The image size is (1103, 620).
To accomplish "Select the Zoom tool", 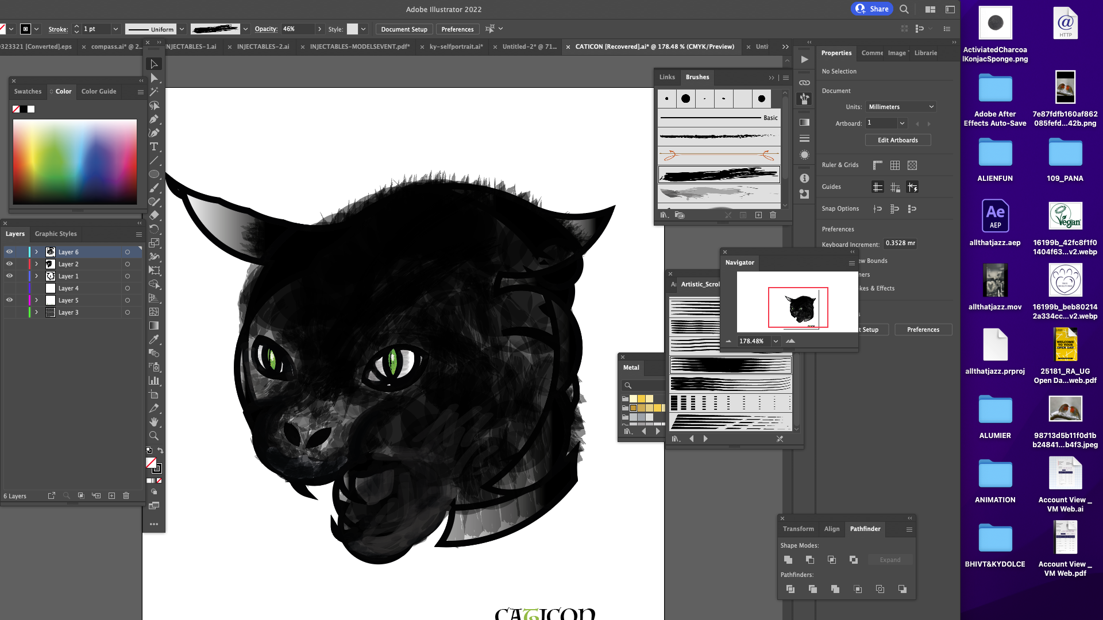I will [x=154, y=436].
